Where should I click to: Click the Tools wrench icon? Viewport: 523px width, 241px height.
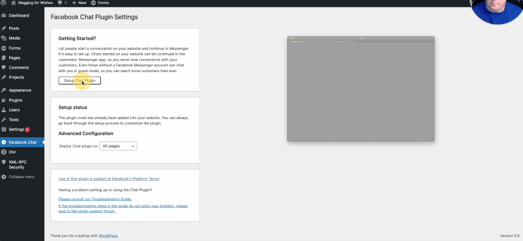pos(3,120)
